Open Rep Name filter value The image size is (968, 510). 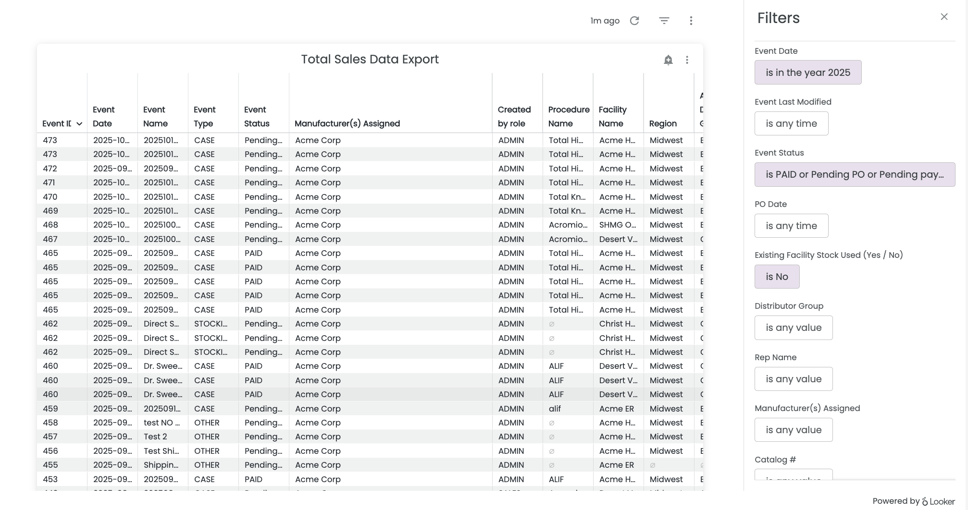point(793,379)
